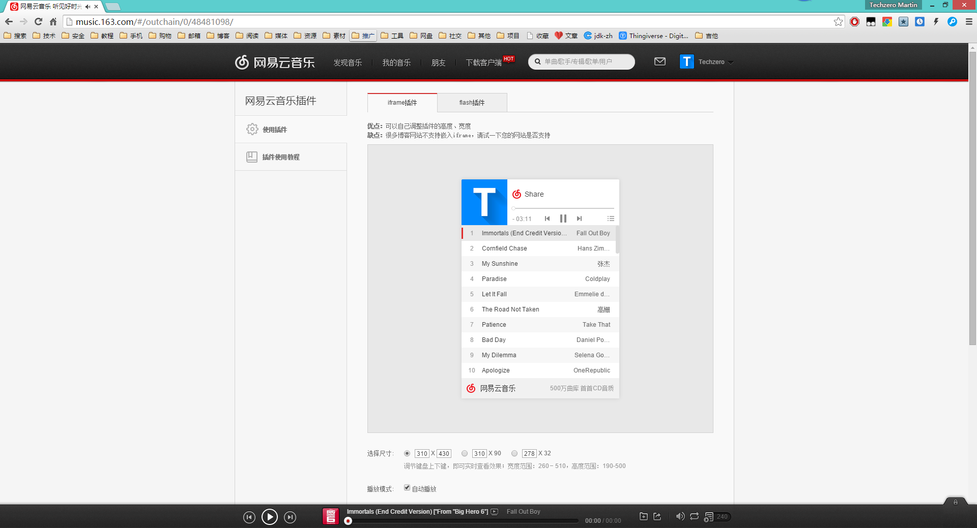Click the 430 height input box
The width and height of the screenshot is (977, 528).
pos(444,453)
